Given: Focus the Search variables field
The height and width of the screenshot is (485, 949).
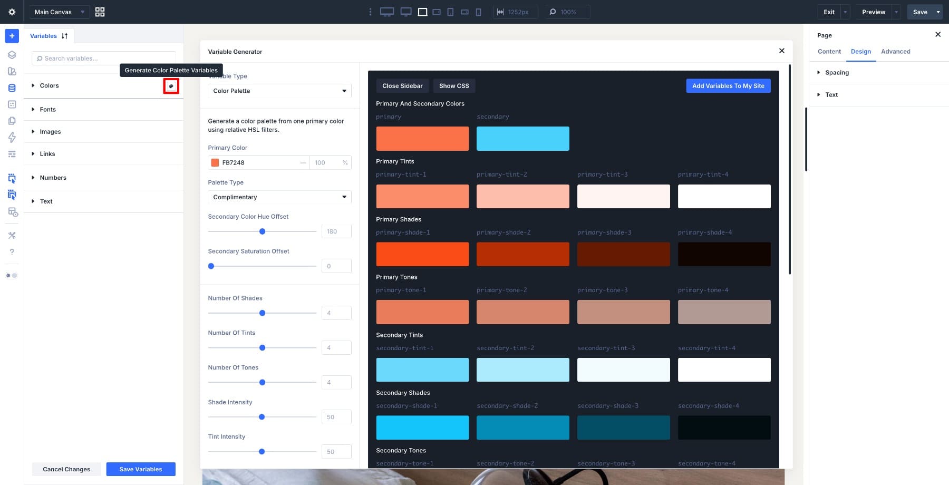Looking at the screenshot, I should point(103,59).
